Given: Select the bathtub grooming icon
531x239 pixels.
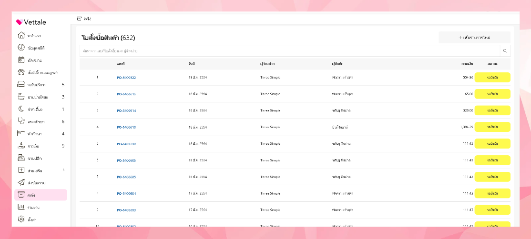Looking at the screenshot, I should 21,97.
